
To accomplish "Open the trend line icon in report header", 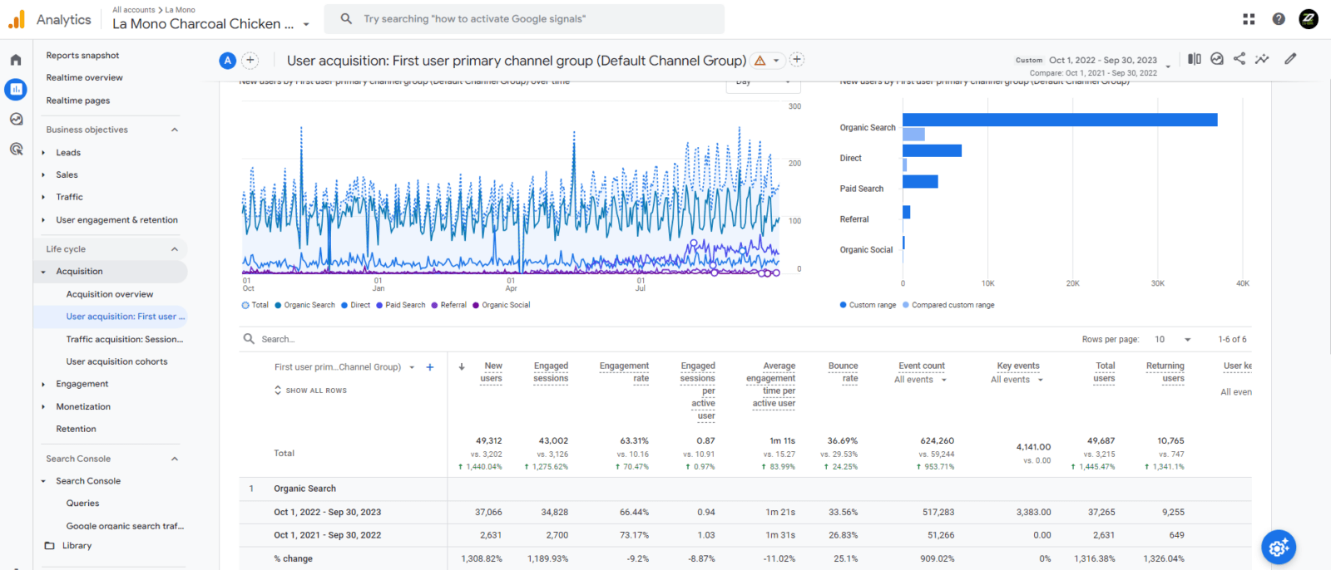I will [x=1262, y=59].
